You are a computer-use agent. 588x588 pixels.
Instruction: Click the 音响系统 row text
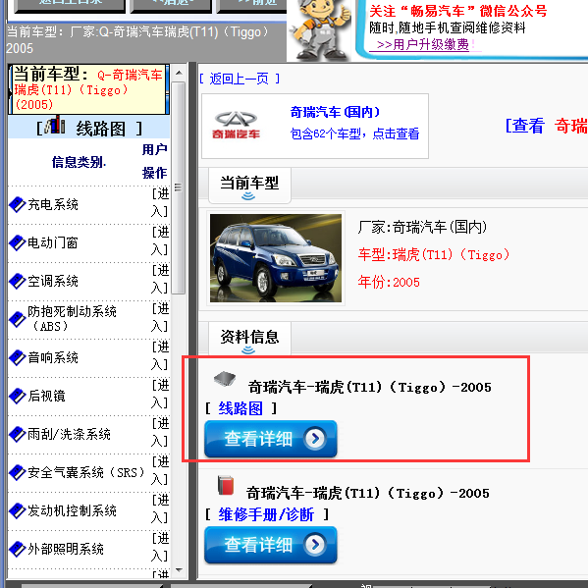53,357
